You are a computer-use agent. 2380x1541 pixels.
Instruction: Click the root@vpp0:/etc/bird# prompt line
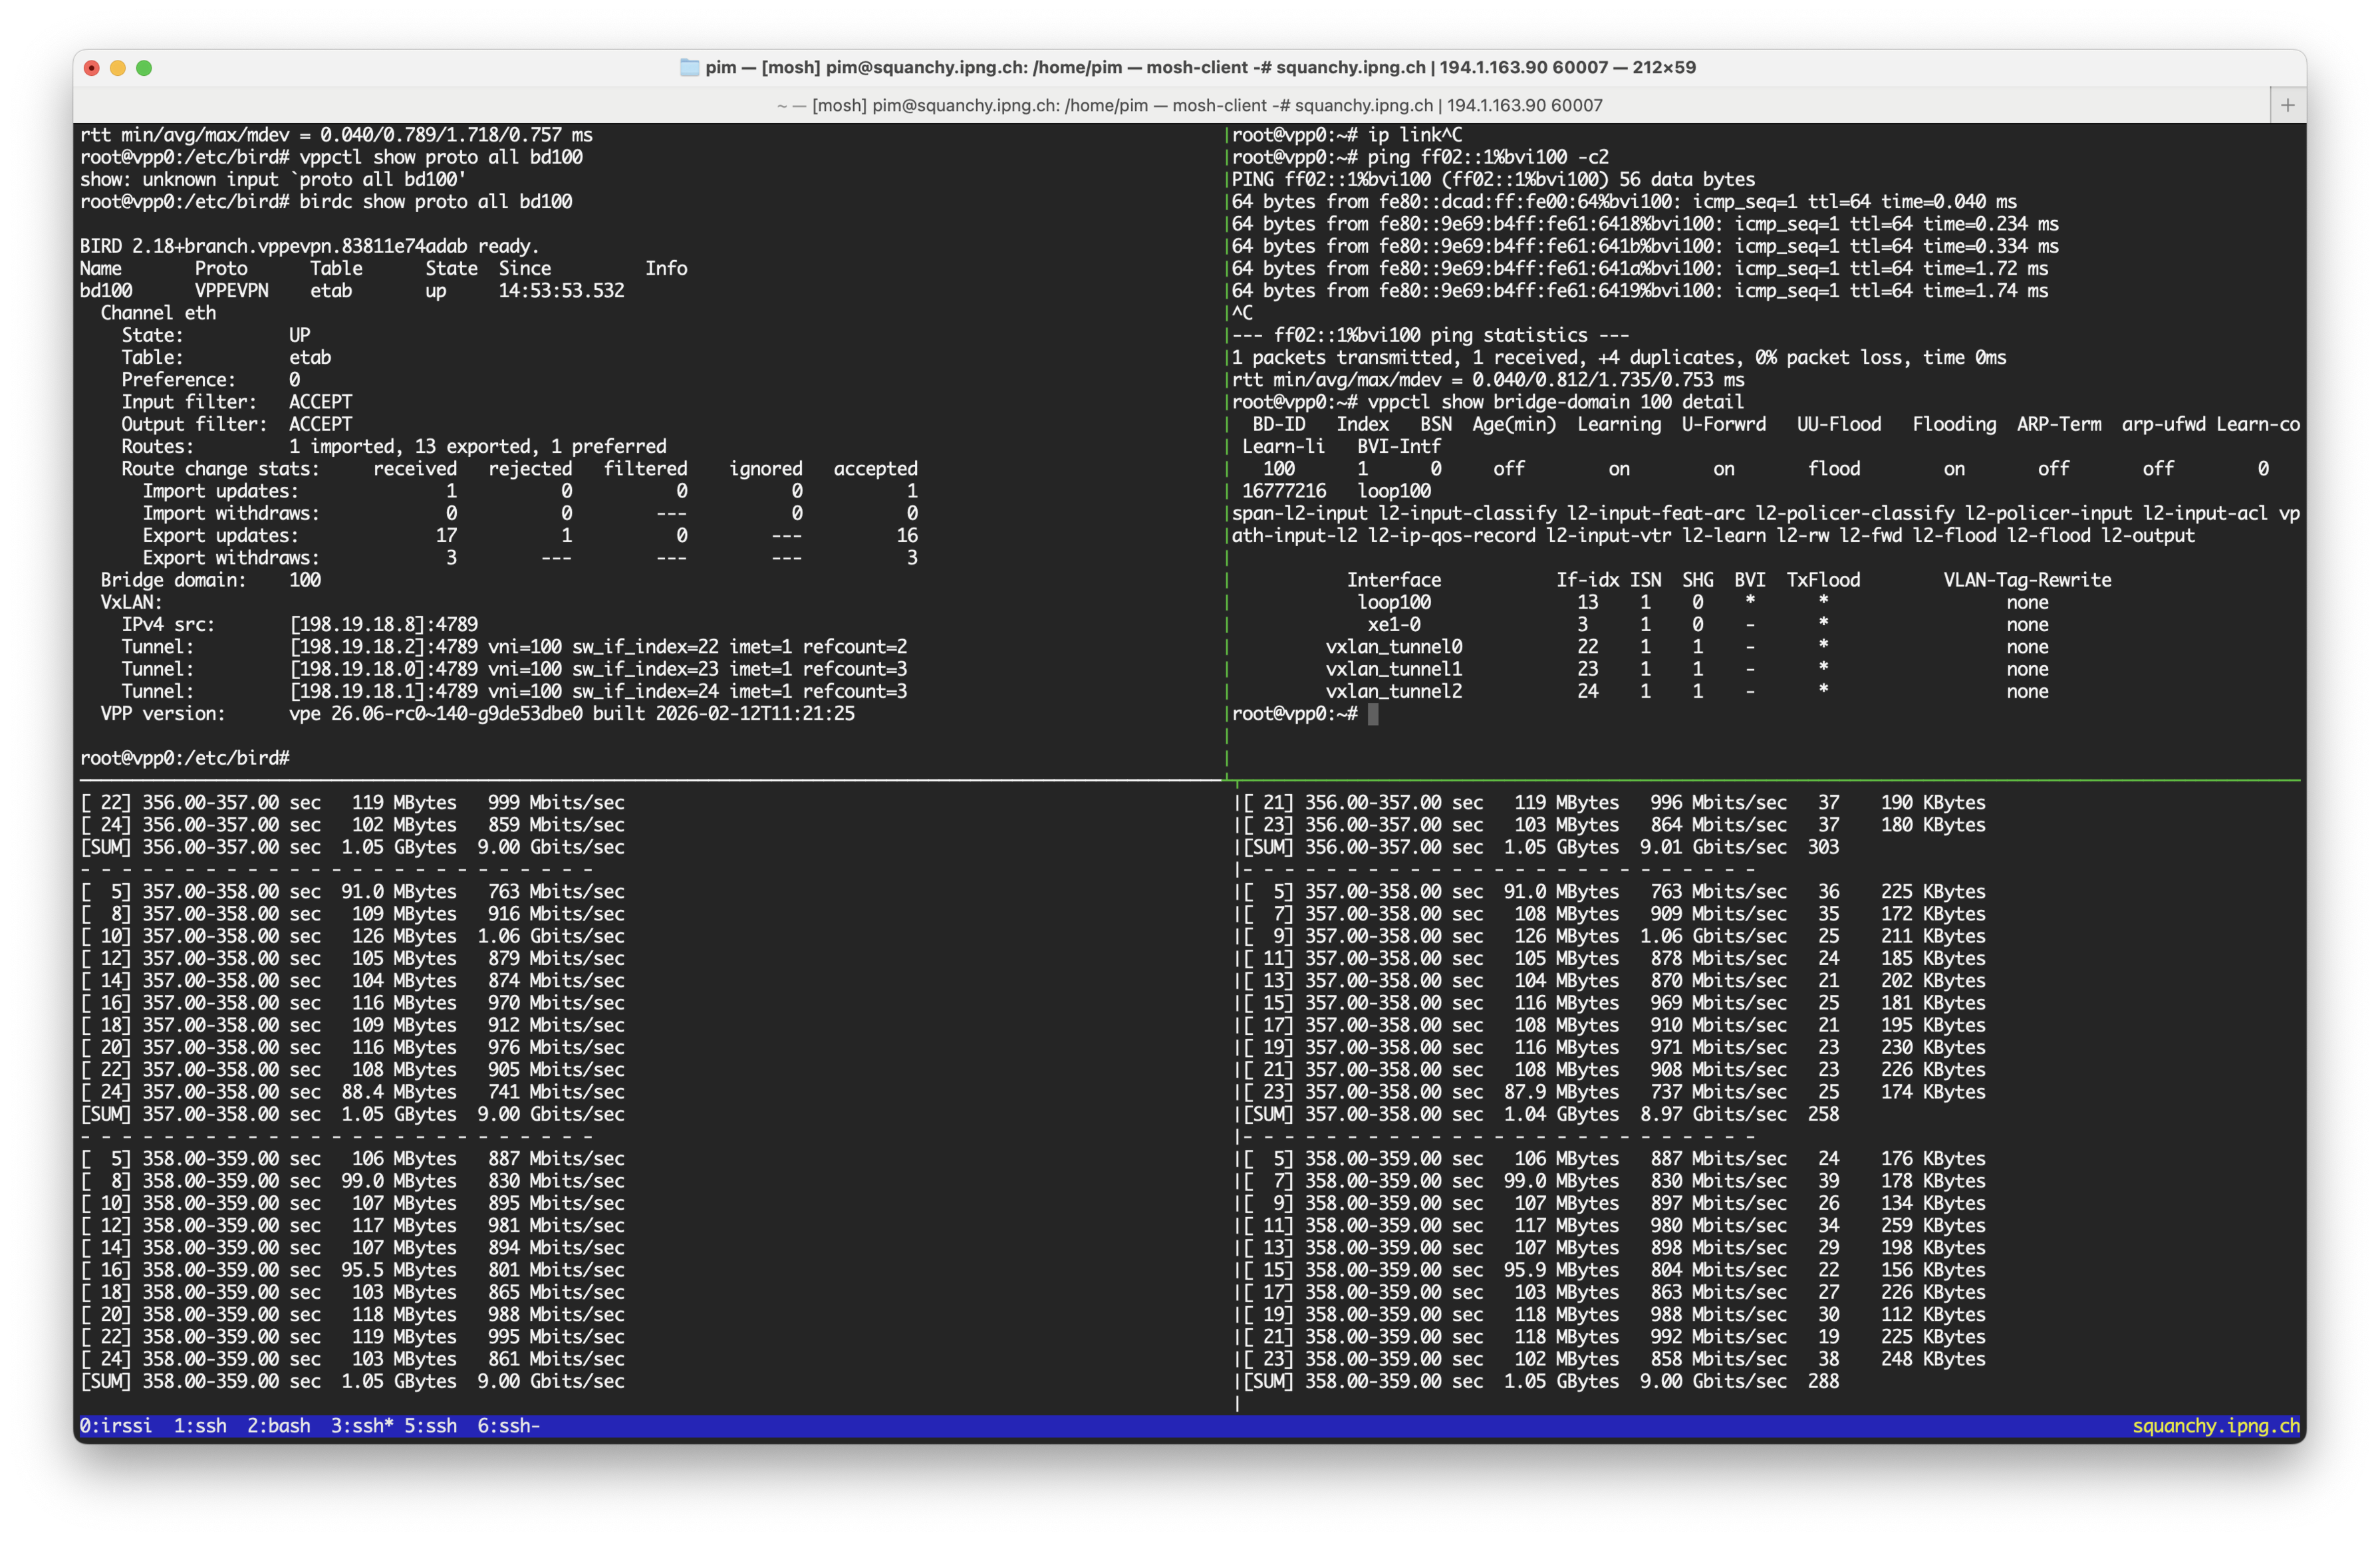click(185, 758)
